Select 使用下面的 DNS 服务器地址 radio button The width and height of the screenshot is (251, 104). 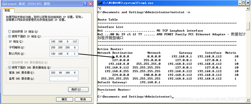click(x=10, y=67)
